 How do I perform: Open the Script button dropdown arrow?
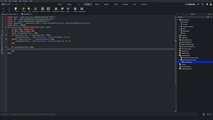click(18, 9)
